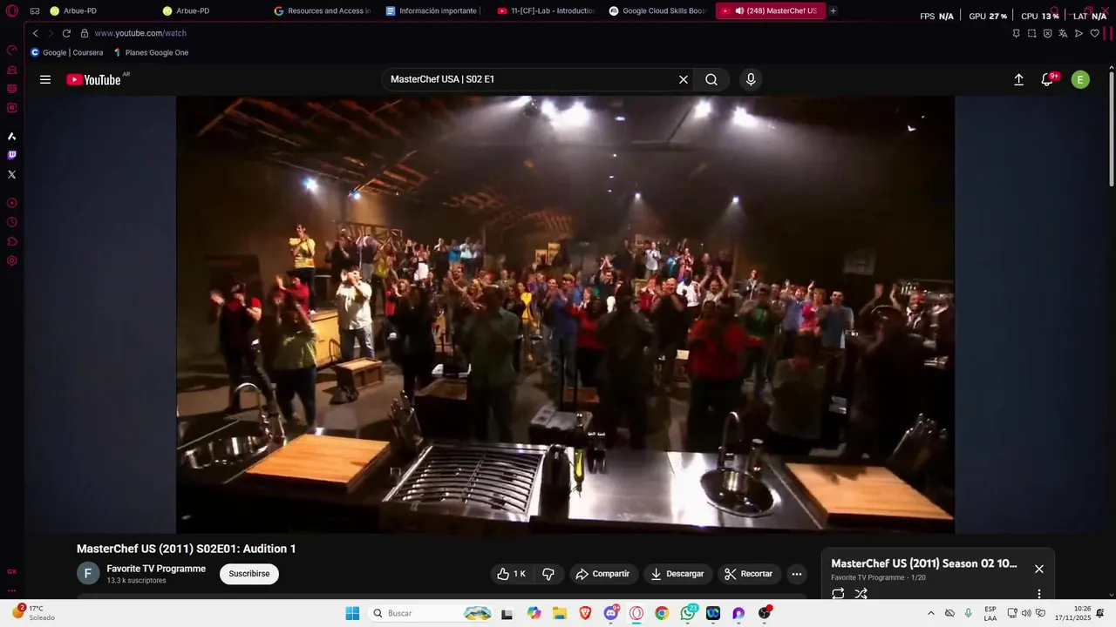Open a new browser tab
The width and height of the screenshot is (1116, 627).
tap(834, 11)
